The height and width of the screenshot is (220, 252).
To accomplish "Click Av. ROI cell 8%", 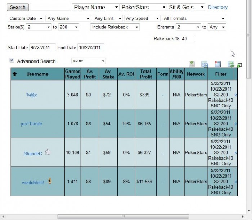I will click(126, 182).
